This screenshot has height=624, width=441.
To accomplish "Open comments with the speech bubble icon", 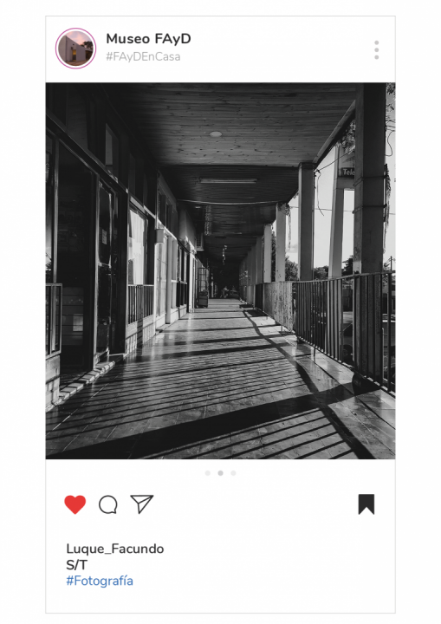I will [107, 504].
